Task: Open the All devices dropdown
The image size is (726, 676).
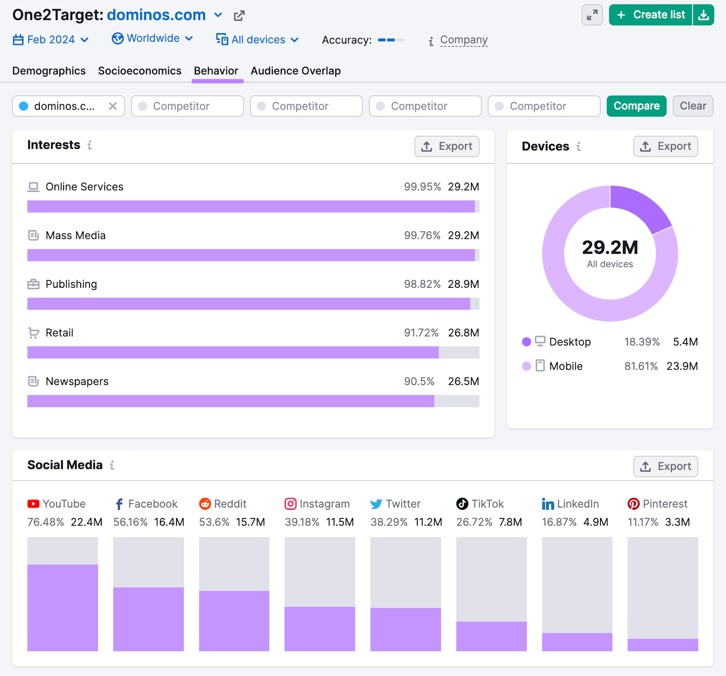Action: 257,39
